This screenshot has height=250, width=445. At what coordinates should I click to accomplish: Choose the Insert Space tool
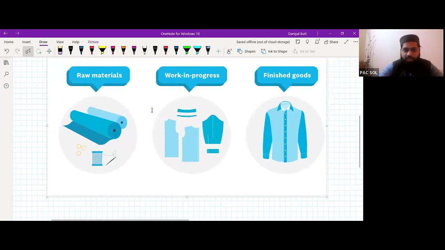[49, 51]
